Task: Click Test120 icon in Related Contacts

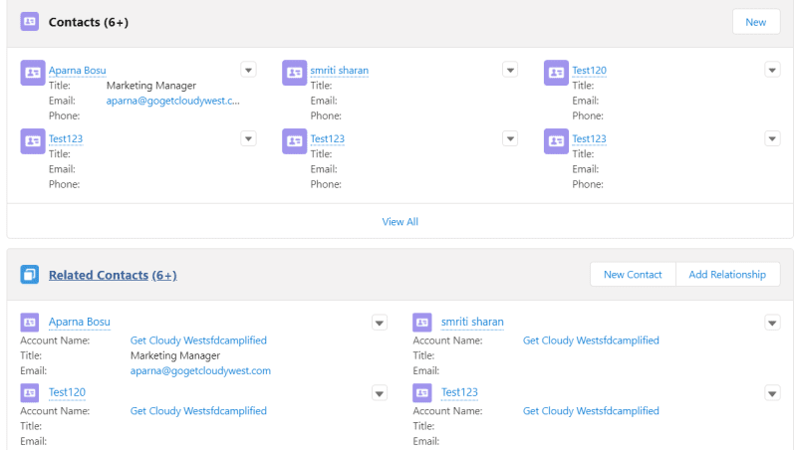Action: [30, 392]
